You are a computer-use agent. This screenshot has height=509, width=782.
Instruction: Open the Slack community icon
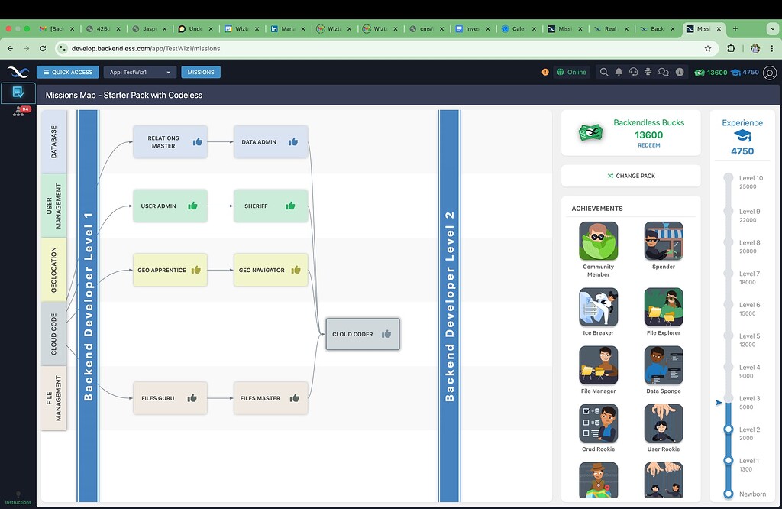coord(648,73)
